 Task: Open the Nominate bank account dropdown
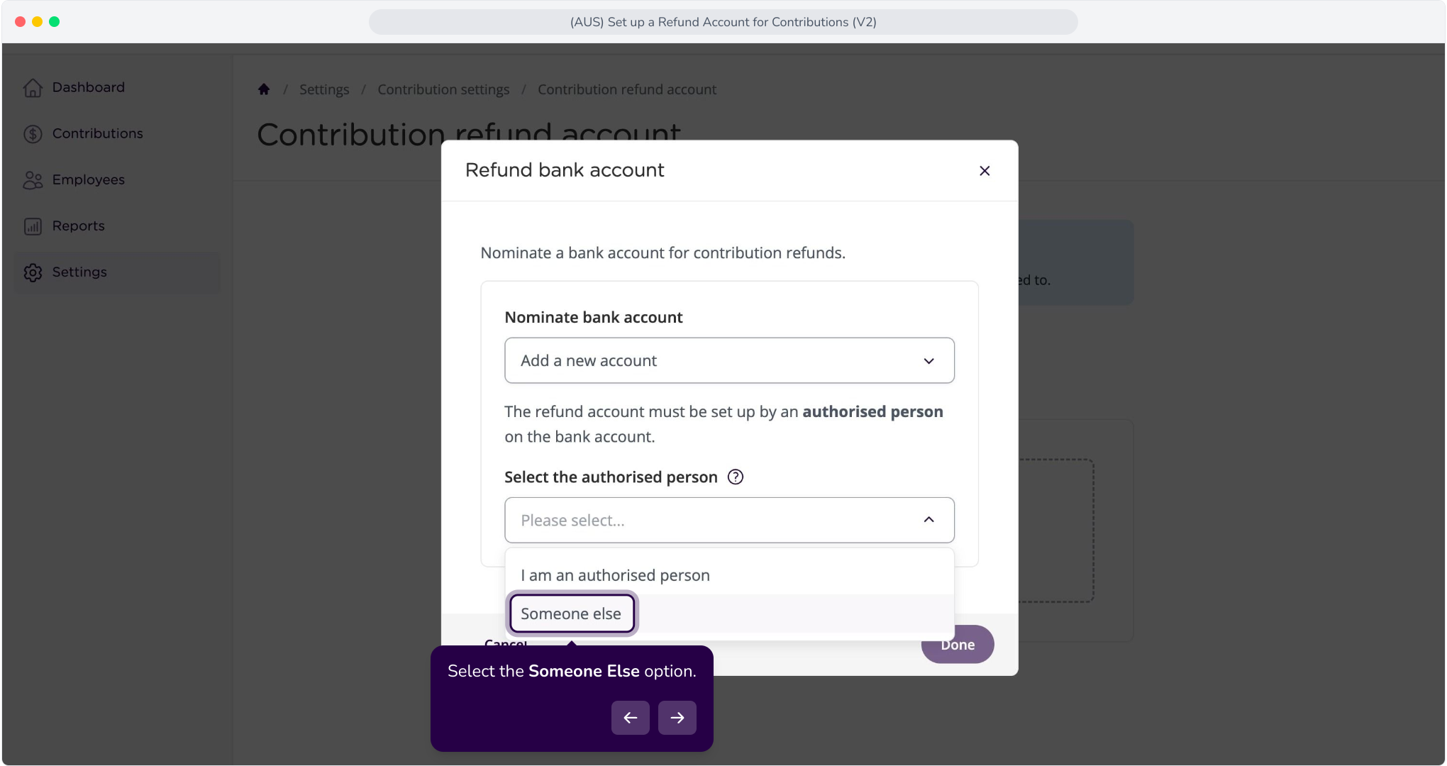(x=729, y=360)
